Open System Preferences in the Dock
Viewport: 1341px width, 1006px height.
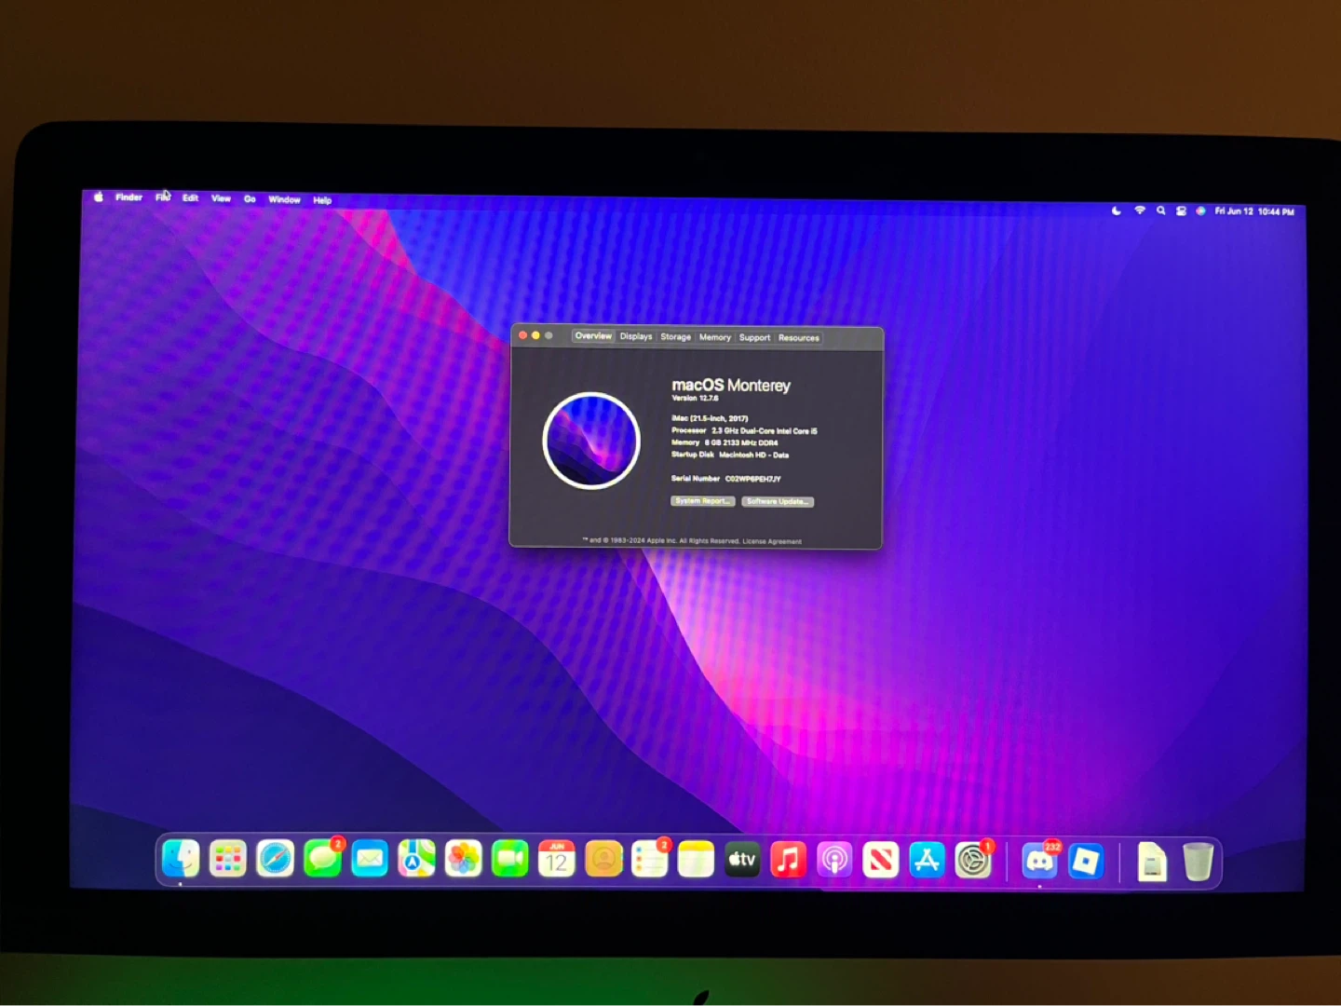pyautogui.click(x=973, y=860)
